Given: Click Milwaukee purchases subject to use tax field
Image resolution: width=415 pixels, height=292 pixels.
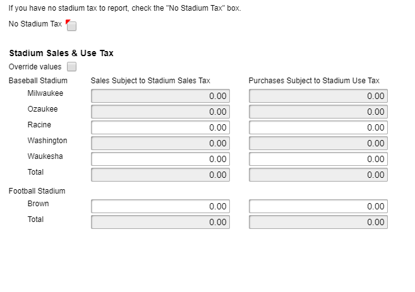Looking at the screenshot, I should click(x=318, y=96).
